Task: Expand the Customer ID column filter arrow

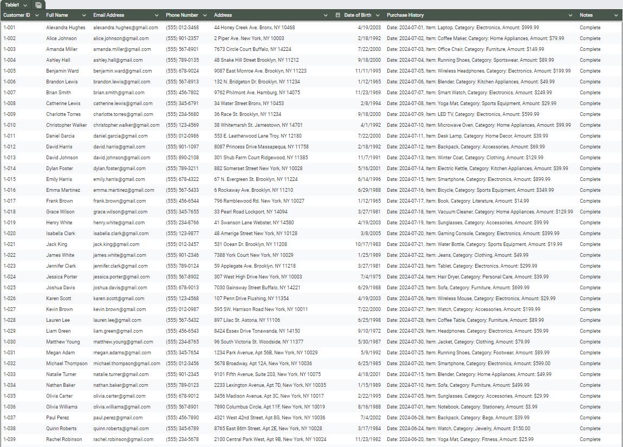Action: 37,15
